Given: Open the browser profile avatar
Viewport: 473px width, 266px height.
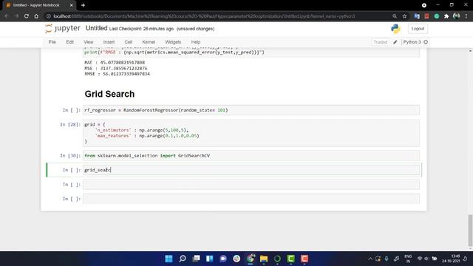Looking at the screenshot, I should (457, 16).
